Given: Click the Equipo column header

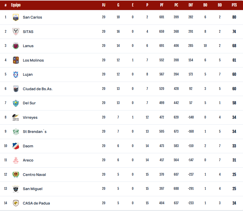Looking at the screenshot, I should [x=16, y=5].
